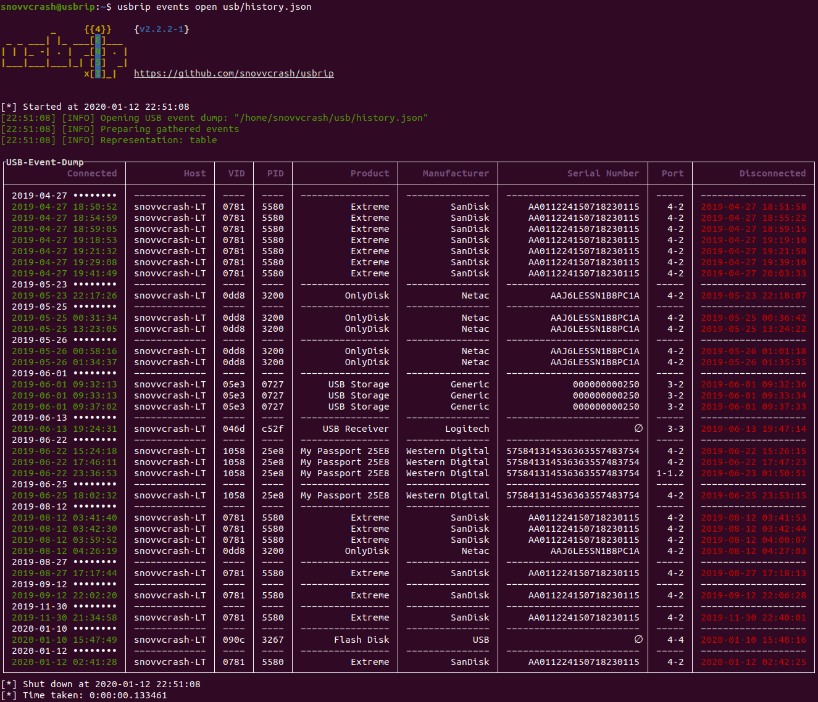The image size is (818, 702).
Task: Click the 2020-01-12 date group header
Action: 64,651
